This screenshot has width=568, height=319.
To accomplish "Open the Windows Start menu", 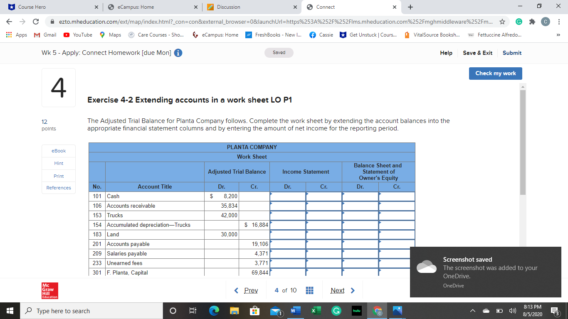I will 10,311.
